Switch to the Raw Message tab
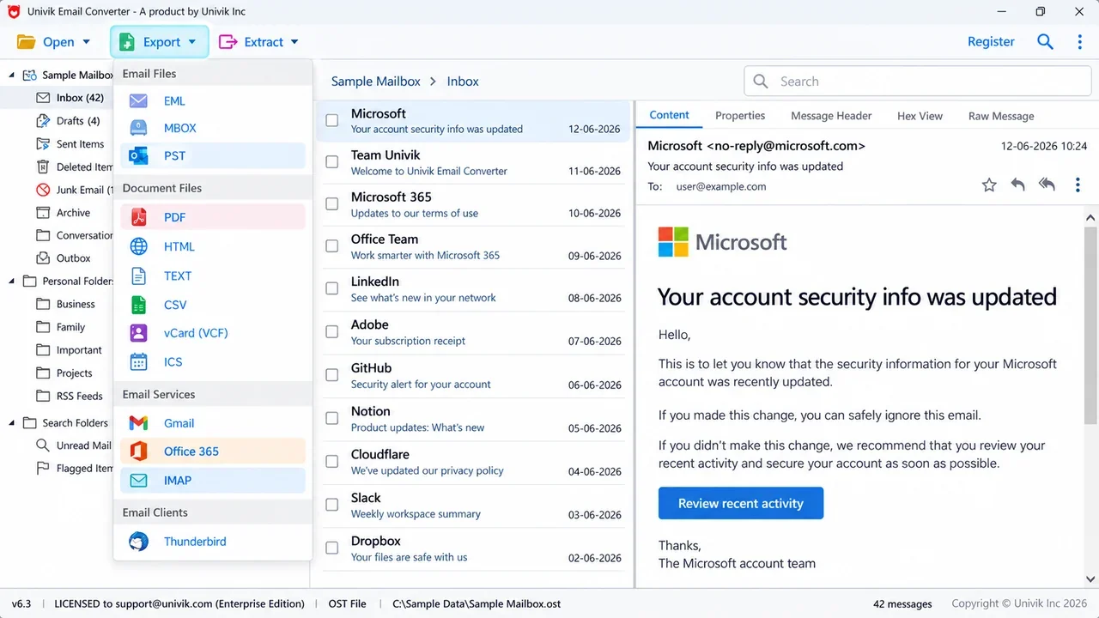Image resolution: width=1099 pixels, height=618 pixels. (1001, 116)
